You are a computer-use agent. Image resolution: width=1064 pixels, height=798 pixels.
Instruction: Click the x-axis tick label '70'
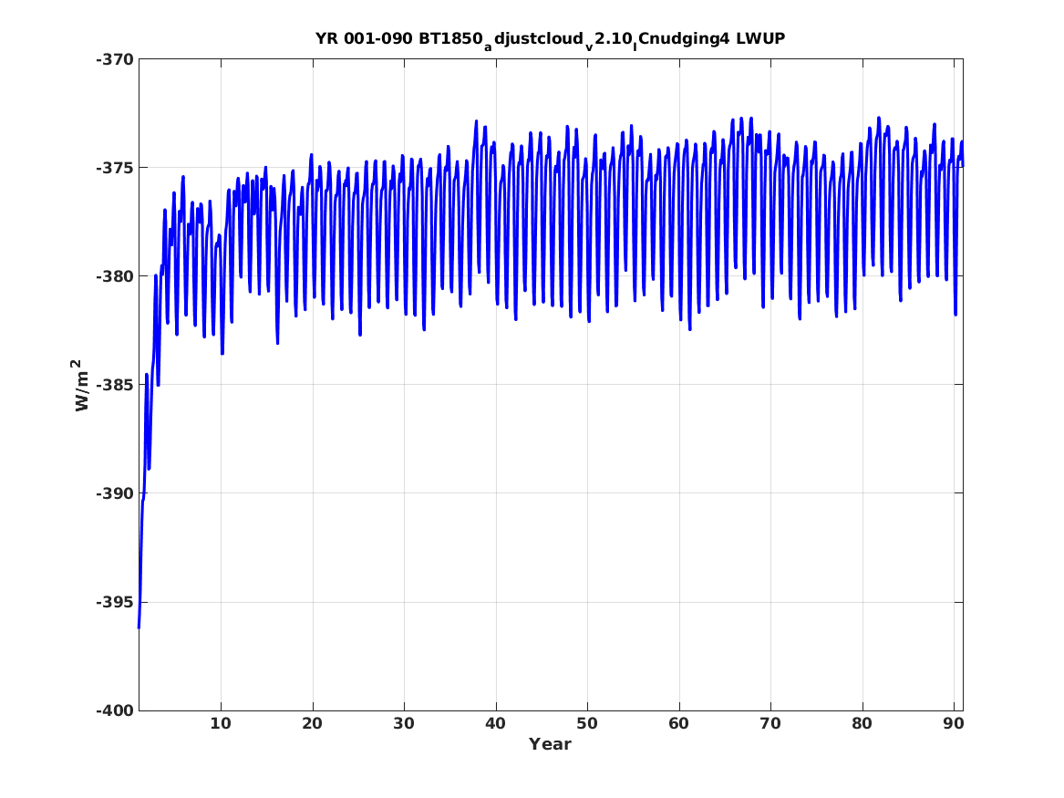point(770,723)
